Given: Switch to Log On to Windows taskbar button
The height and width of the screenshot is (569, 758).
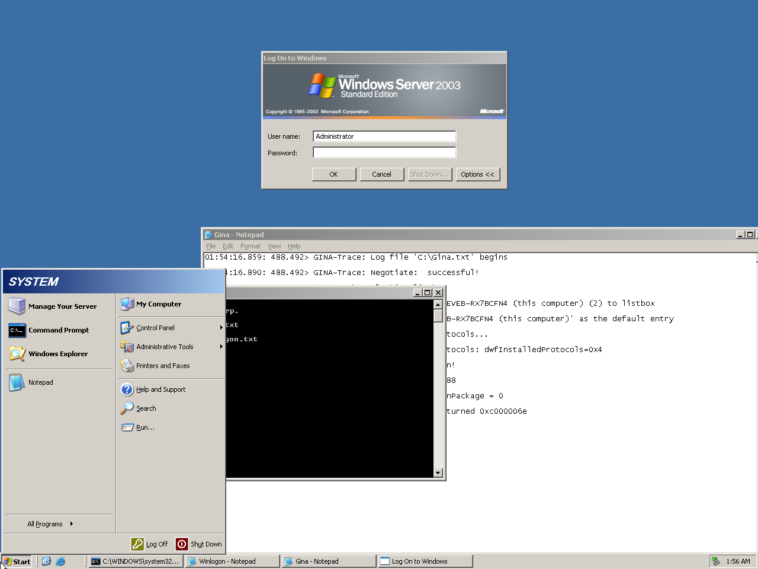Looking at the screenshot, I should point(425,561).
